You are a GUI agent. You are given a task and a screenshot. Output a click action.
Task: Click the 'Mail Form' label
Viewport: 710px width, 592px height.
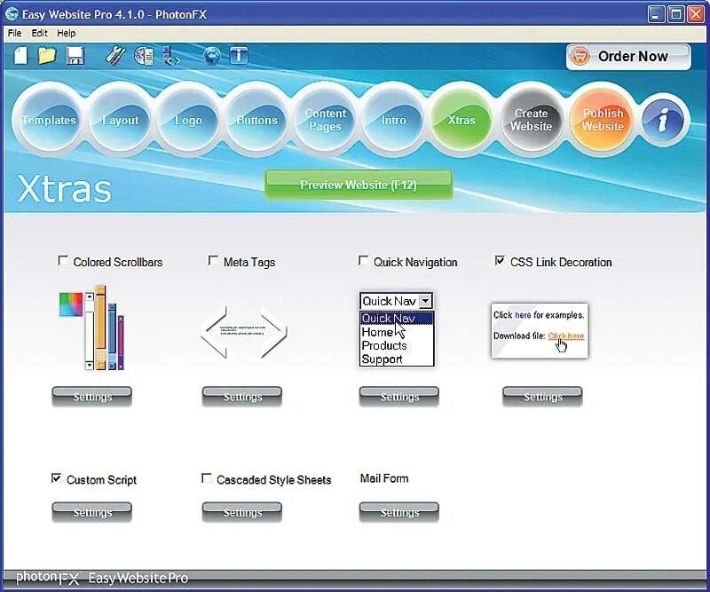(384, 478)
